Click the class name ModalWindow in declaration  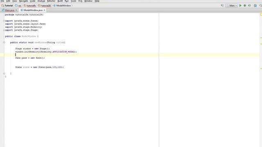pos(29,36)
